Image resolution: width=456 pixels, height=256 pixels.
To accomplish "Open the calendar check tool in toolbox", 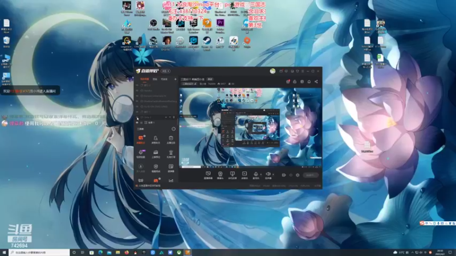I will click(171, 138).
